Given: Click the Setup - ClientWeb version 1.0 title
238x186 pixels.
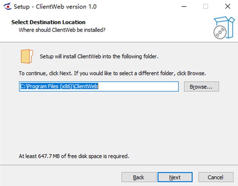Looking at the screenshot, I should [55, 7].
